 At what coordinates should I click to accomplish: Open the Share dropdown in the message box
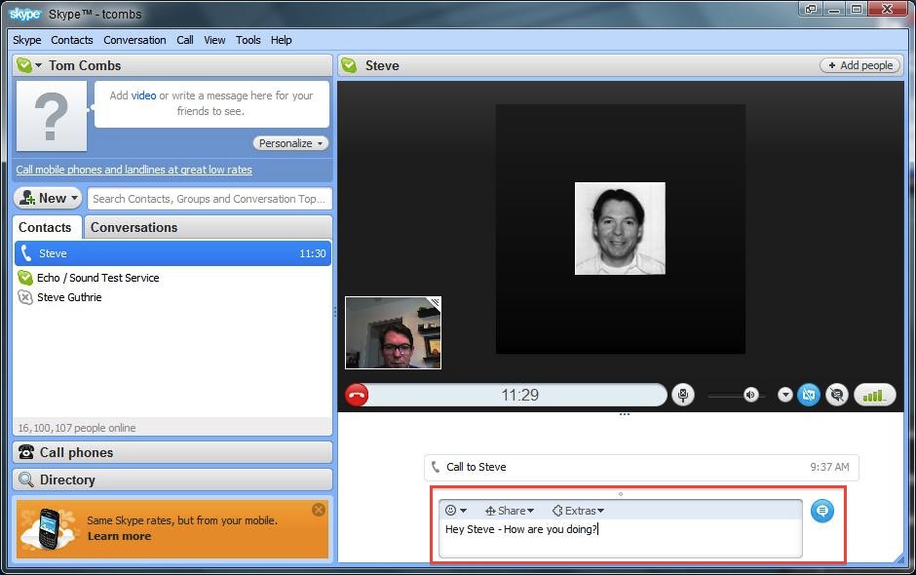pos(509,510)
